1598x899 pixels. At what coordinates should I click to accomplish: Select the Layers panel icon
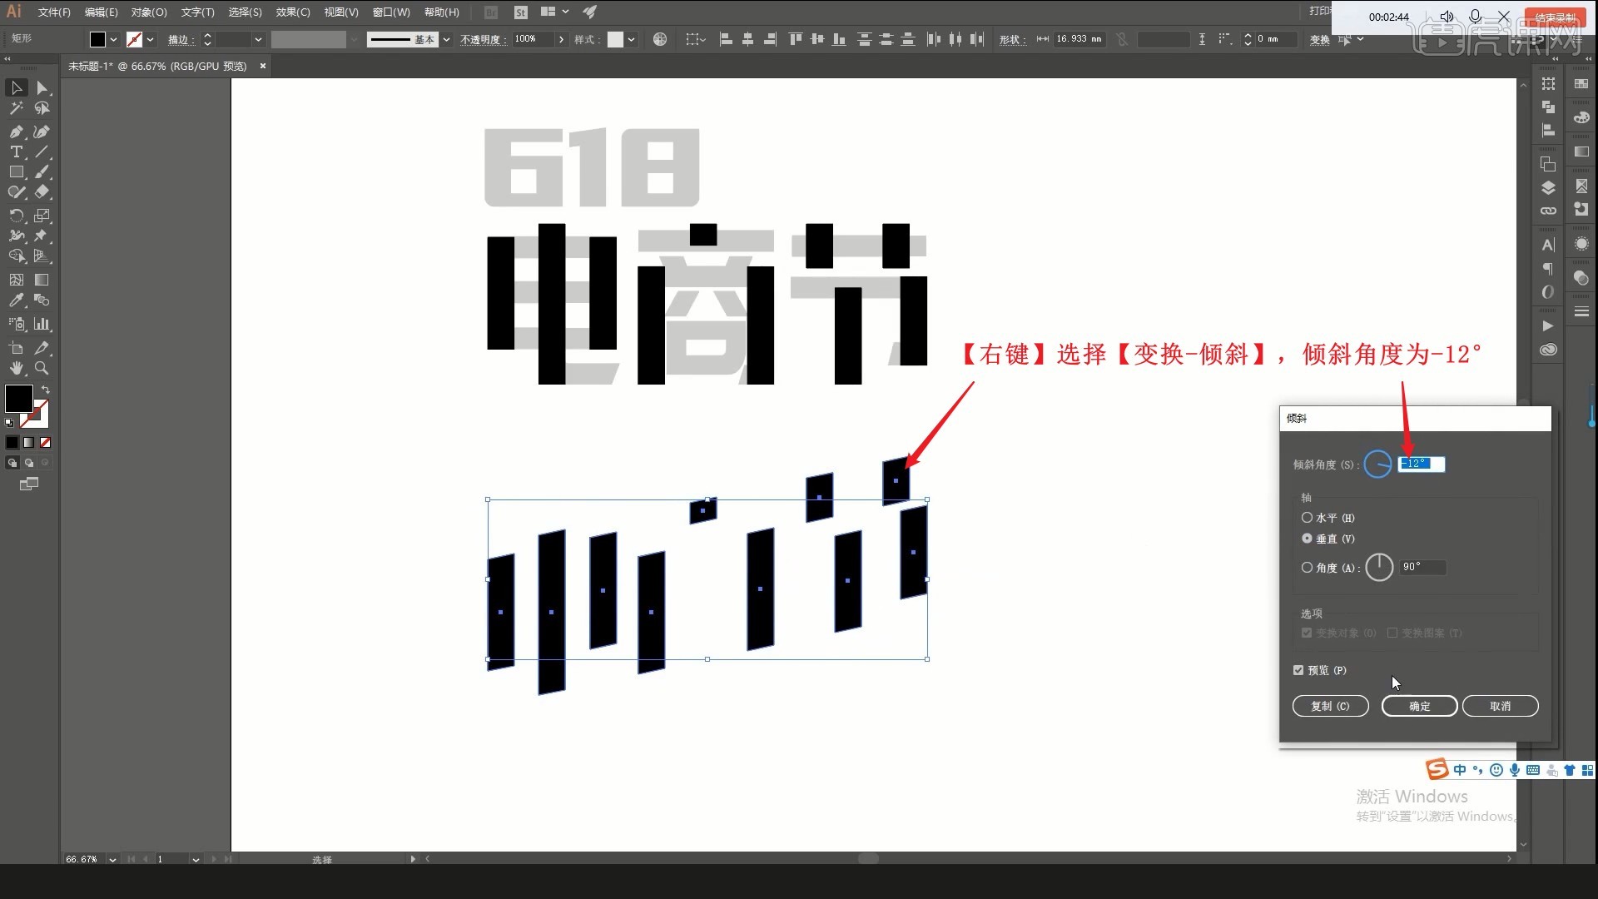1550,186
